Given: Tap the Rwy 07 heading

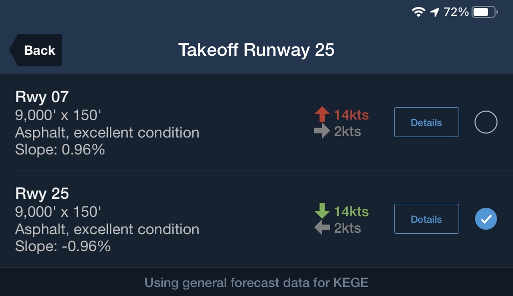Looking at the screenshot, I should click(42, 96).
